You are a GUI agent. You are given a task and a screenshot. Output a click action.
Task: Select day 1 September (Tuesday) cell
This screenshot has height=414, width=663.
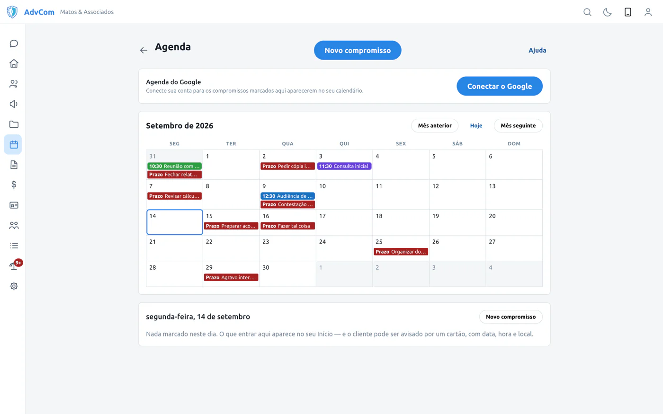coord(231,165)
